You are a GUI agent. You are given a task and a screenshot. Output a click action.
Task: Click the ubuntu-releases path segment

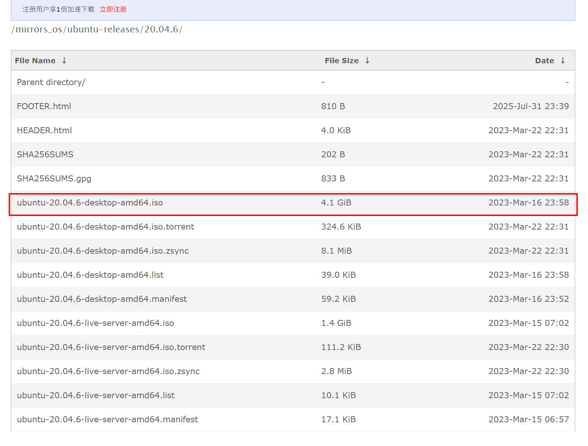click(x=103, y=29)
